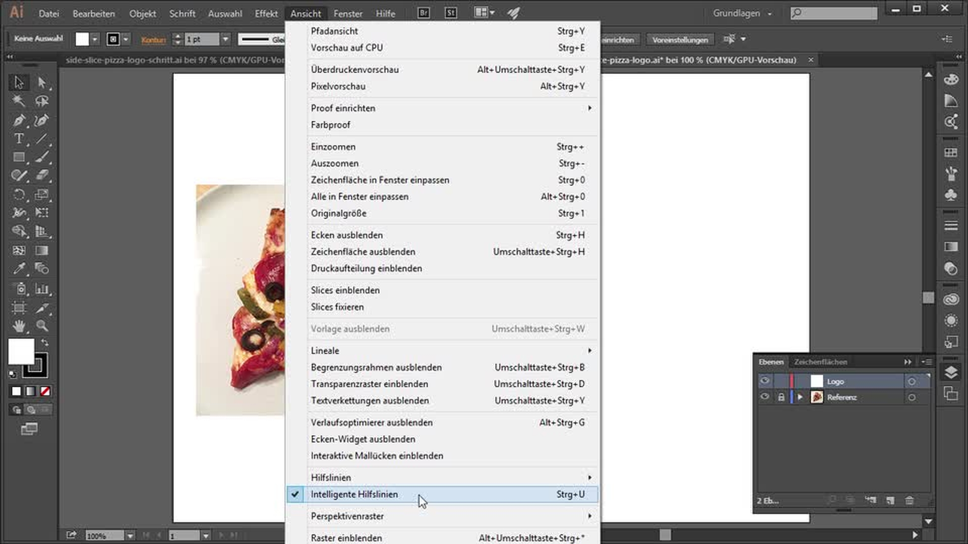Open the stroke weight dropdown arrow
This screenshot has height=544, width=968.
pyautogui.click(x=225, y=39)
